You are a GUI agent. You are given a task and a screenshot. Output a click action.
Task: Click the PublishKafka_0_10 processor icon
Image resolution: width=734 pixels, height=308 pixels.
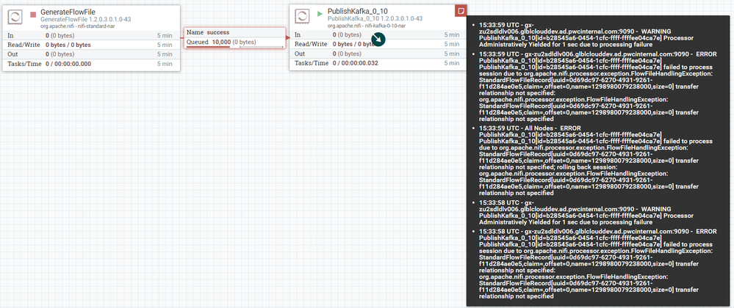[x=302, y=17]
